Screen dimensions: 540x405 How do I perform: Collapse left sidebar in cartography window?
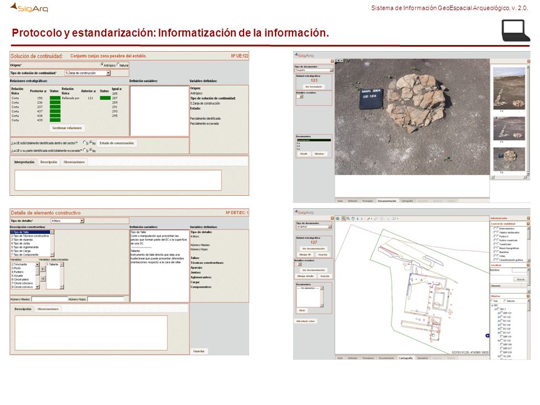pyautogui.click(x=332, y=218)
